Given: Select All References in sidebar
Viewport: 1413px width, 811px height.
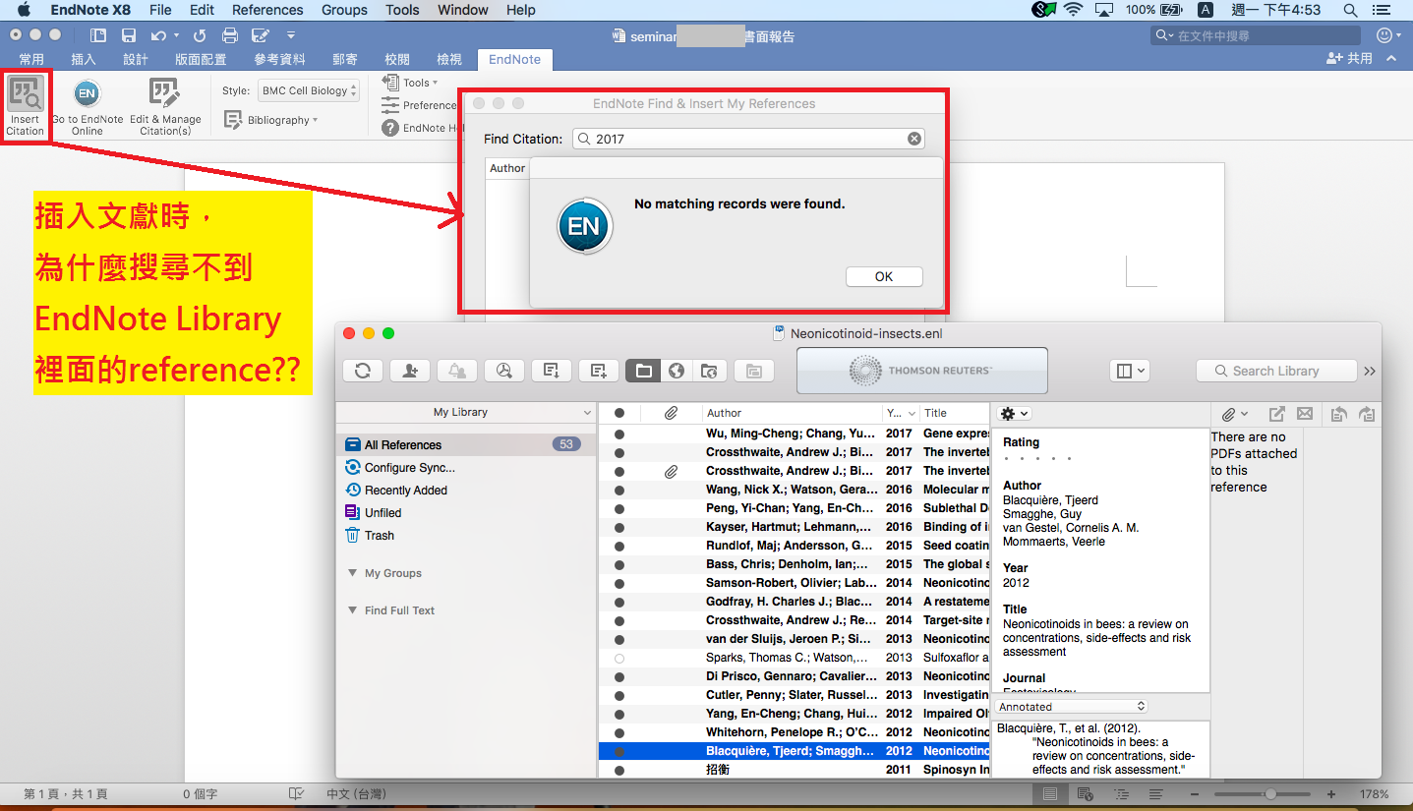Looking at the screenshot, I should (x=466, y=444).
